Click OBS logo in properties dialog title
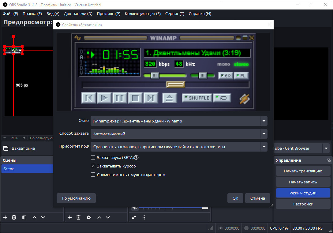 [58, 24]
